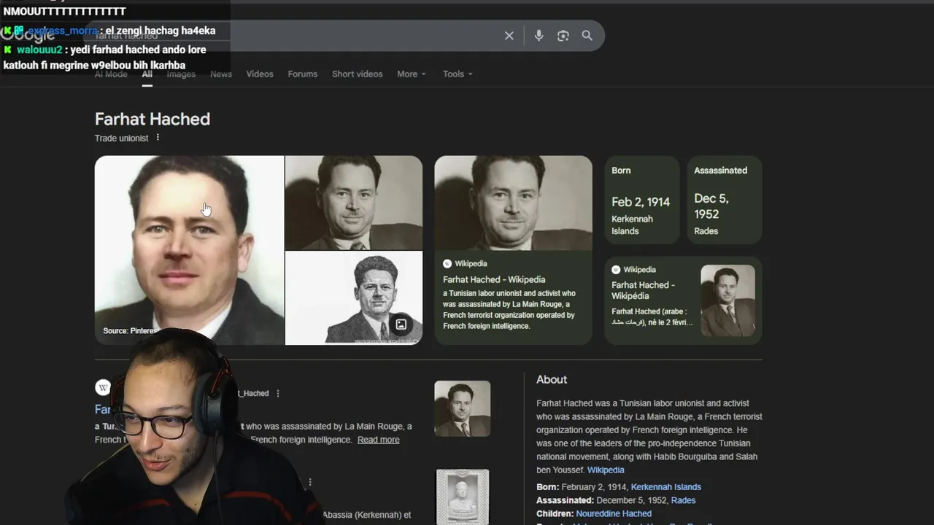The height and width of the screenshot is (525, 934).
Task: Click the Farhat Hached heading
Action: point(153,119)
